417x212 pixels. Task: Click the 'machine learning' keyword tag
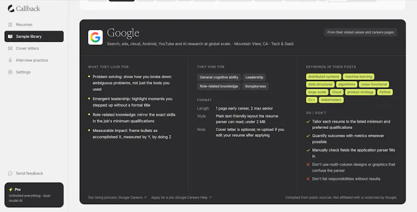359,77
